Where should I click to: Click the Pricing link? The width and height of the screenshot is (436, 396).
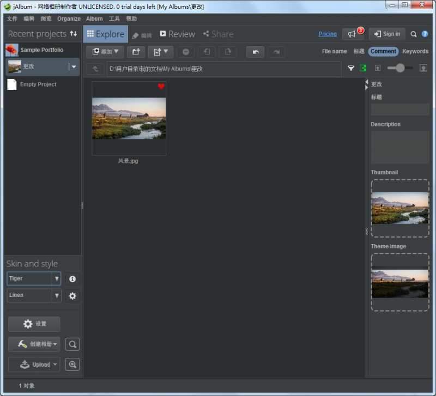click(x=327, y=34)
